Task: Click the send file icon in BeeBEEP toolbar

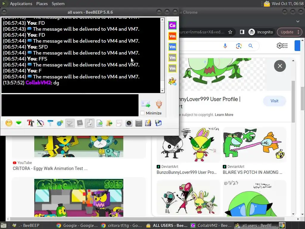Action: (99, 123)
